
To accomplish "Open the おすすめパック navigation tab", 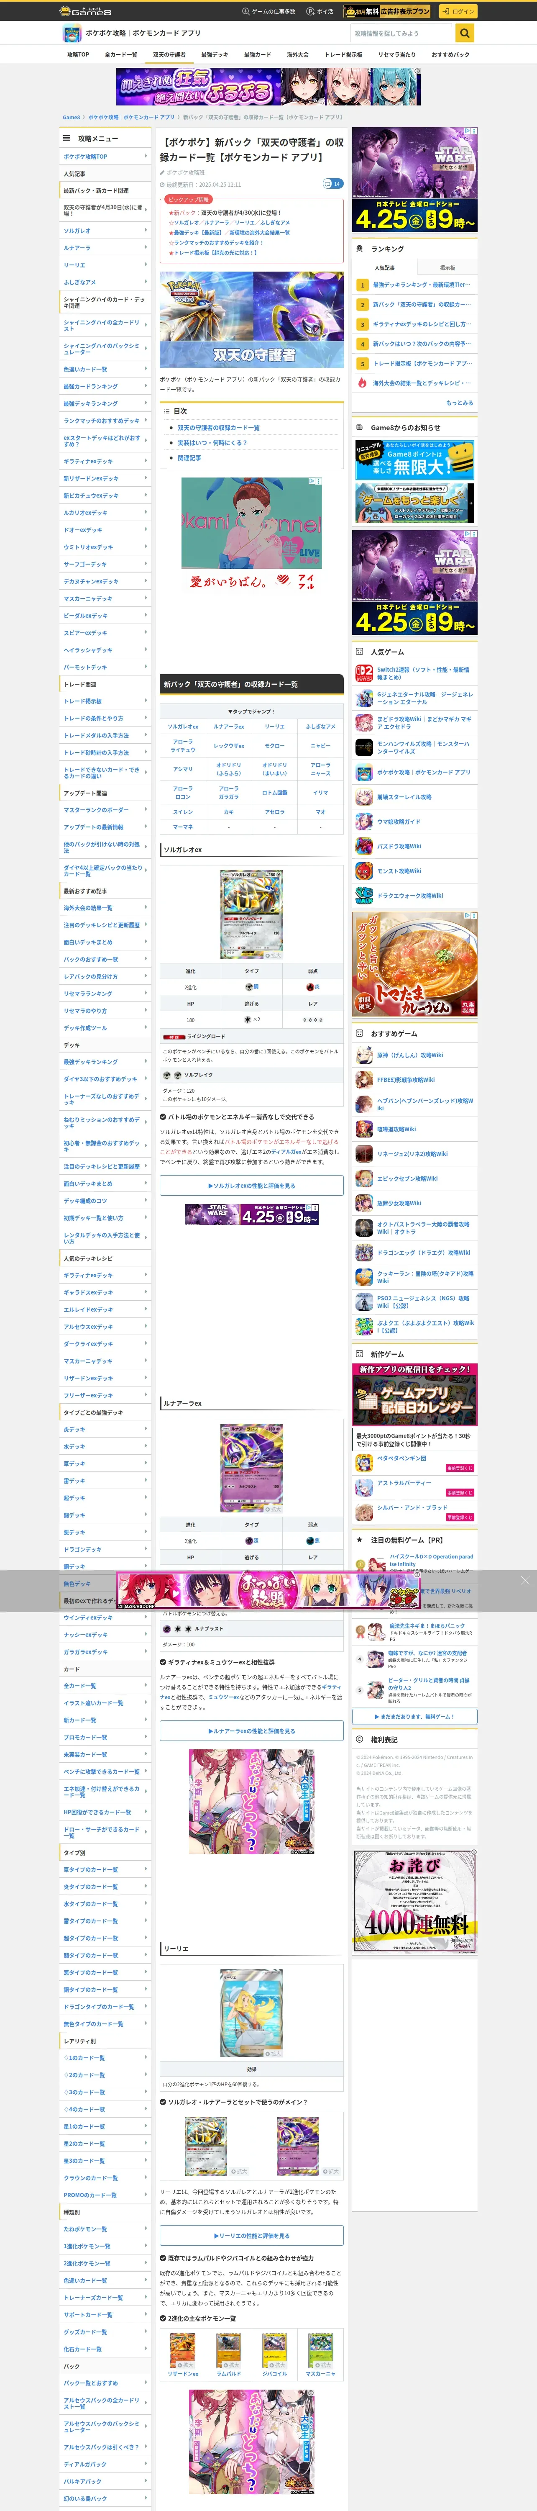I will point(450,54).
